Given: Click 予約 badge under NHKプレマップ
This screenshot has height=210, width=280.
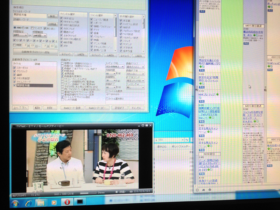Looking at the screenshot, I should click(202, 101).
